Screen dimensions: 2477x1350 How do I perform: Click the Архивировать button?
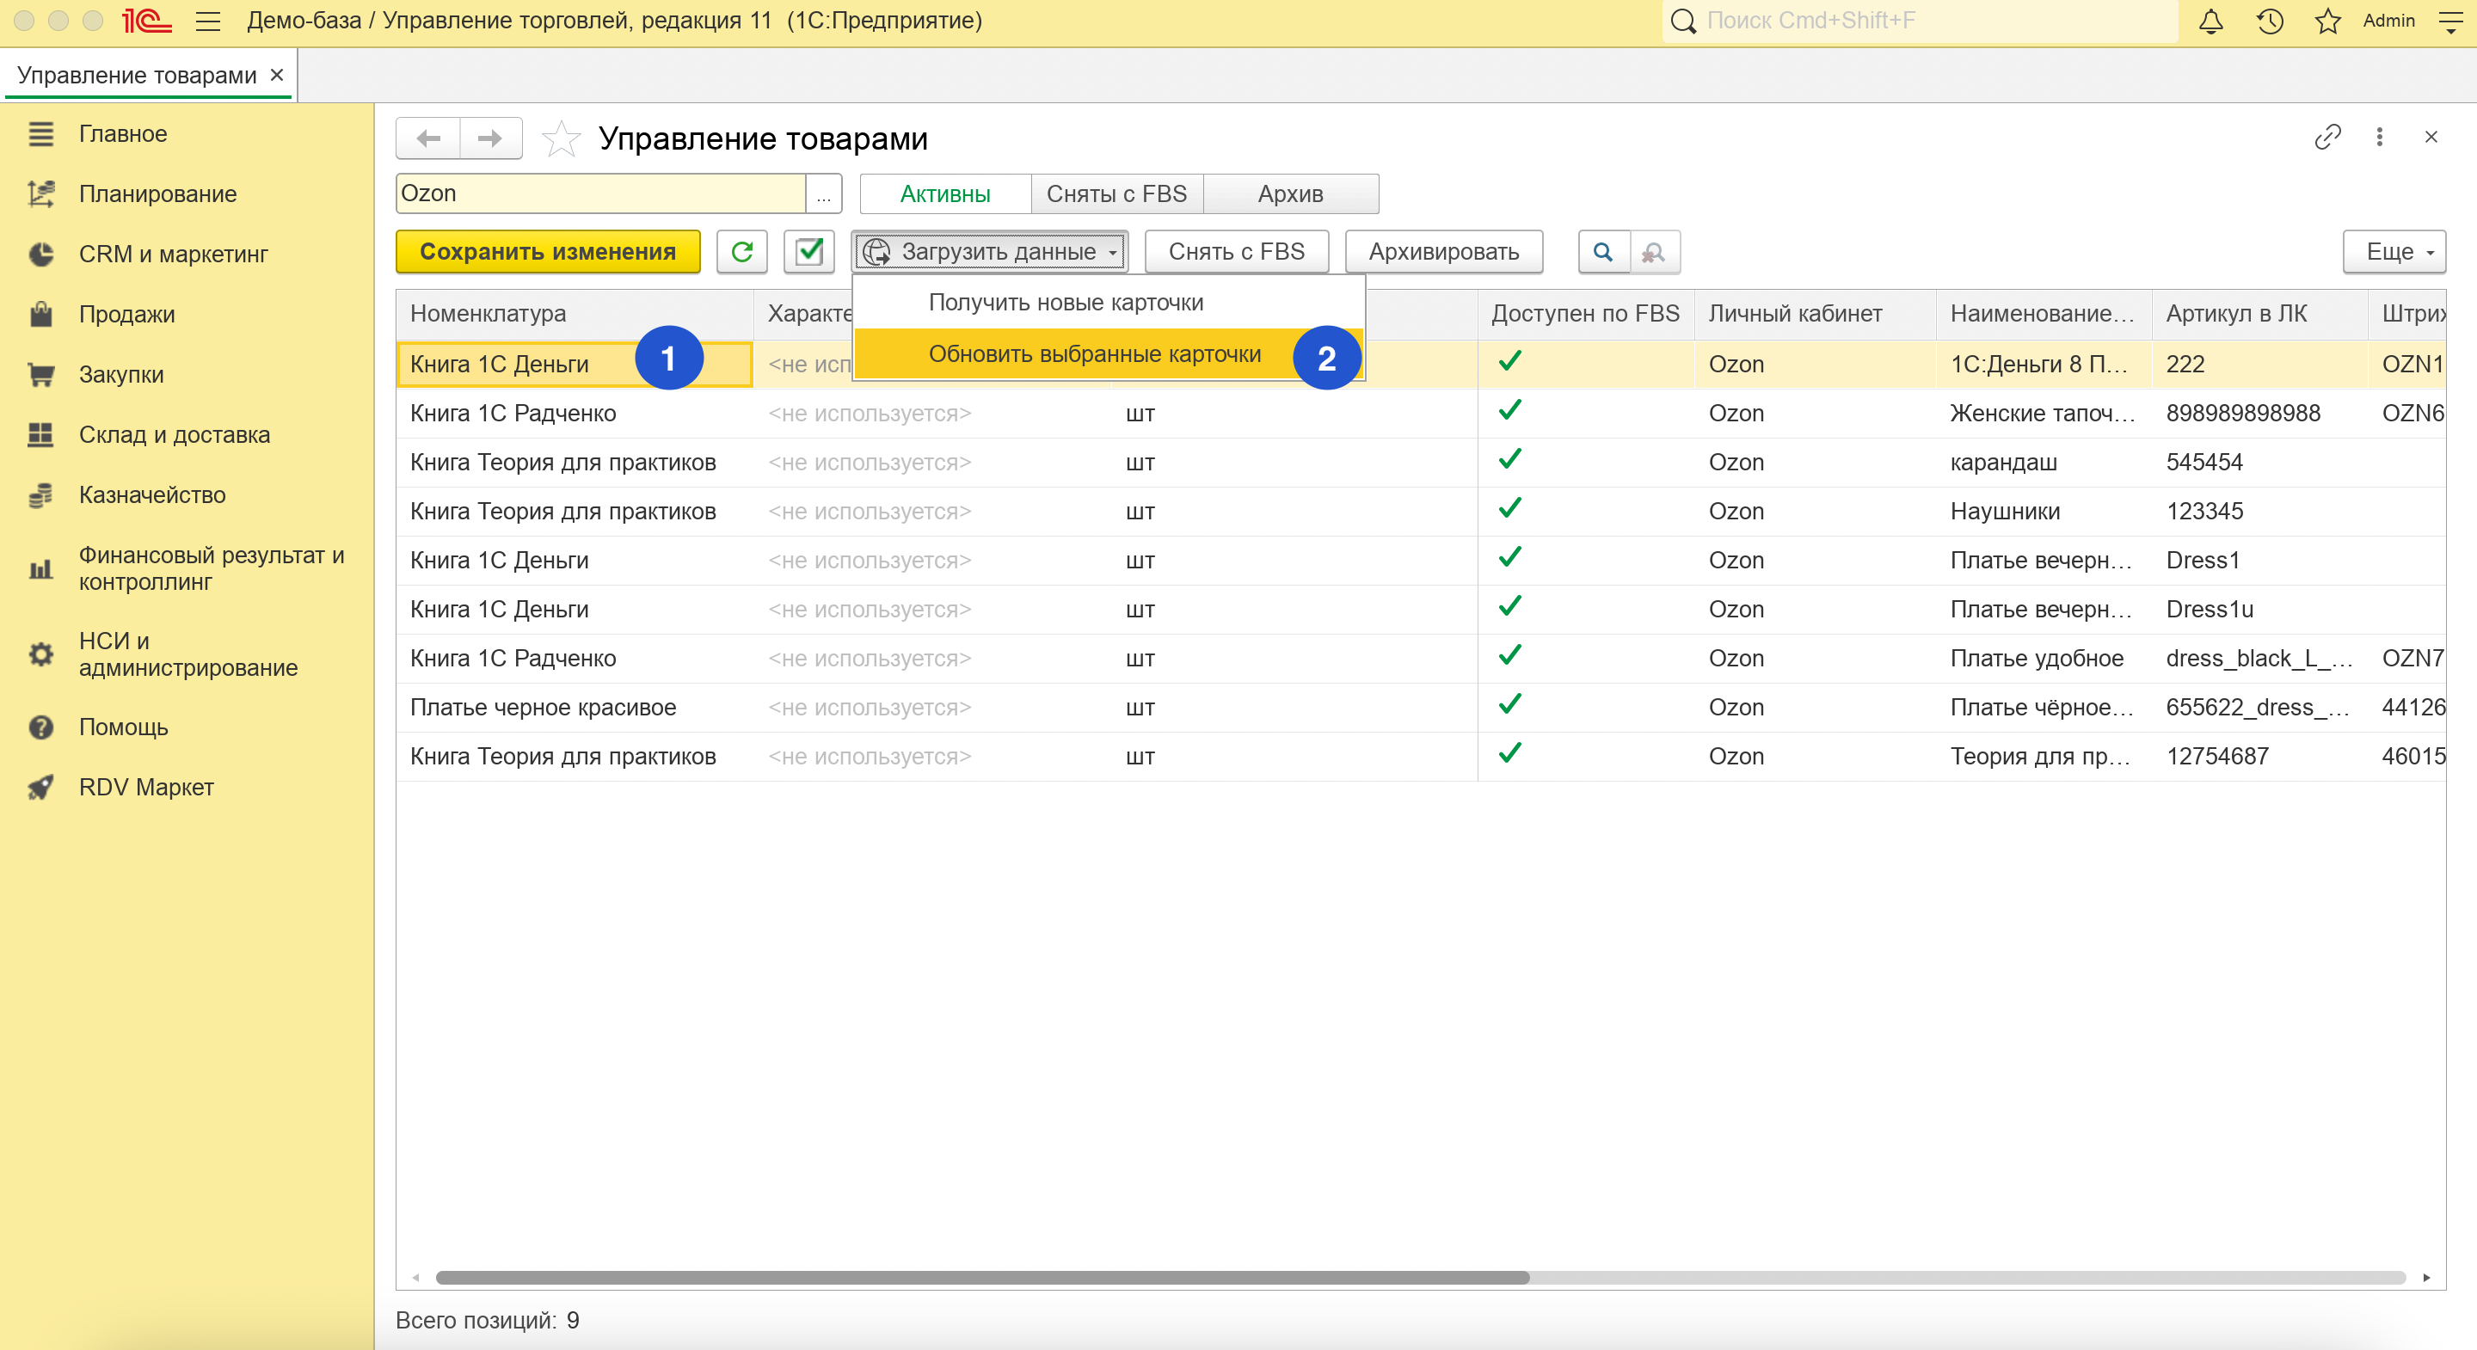(1442, 252)
